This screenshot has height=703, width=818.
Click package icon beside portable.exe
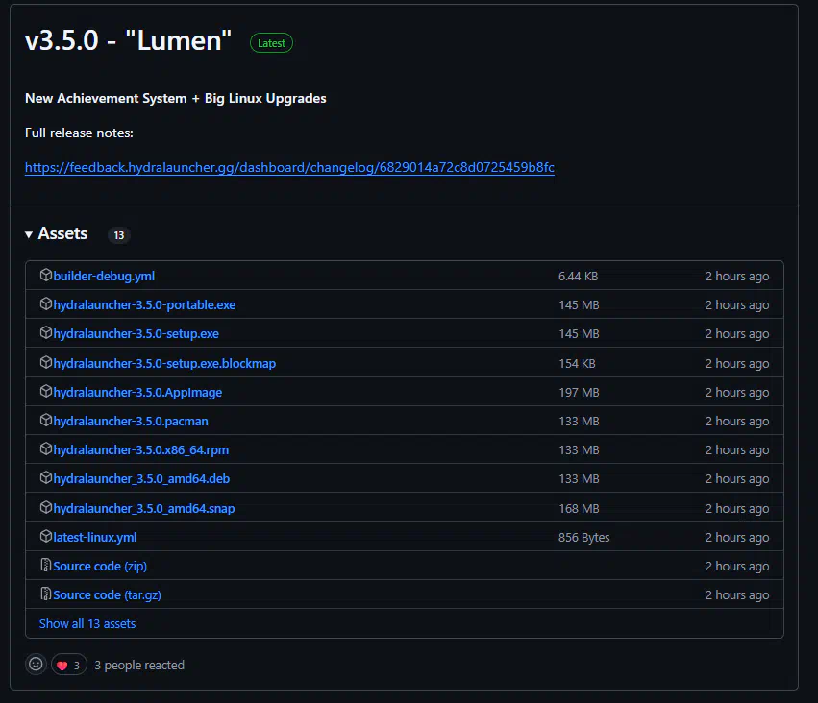pos(46,303)
